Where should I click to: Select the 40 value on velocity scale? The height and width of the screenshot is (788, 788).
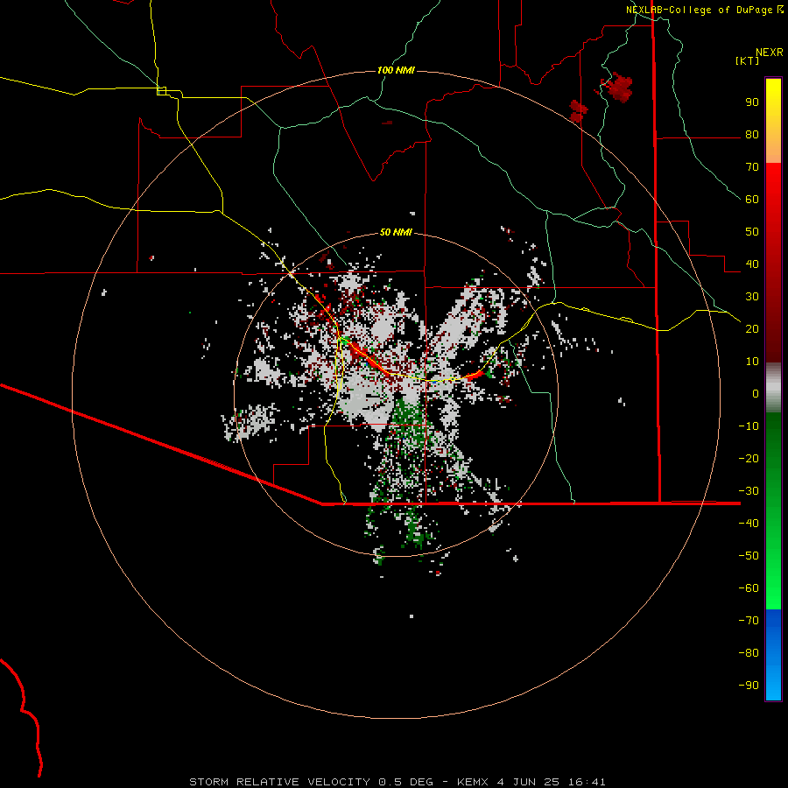point(752,264)
